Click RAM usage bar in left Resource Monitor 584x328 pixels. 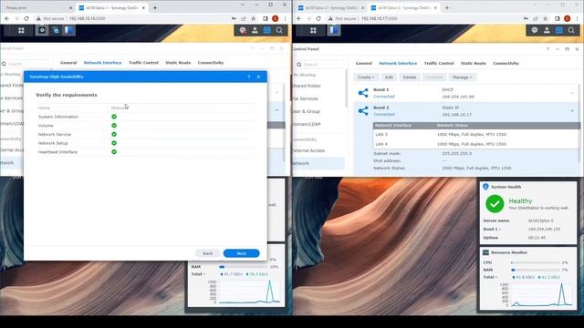(x=244, y=267)
